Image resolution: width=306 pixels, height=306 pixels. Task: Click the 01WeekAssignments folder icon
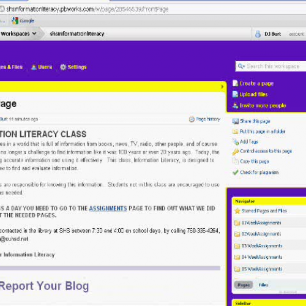[237, 223]
